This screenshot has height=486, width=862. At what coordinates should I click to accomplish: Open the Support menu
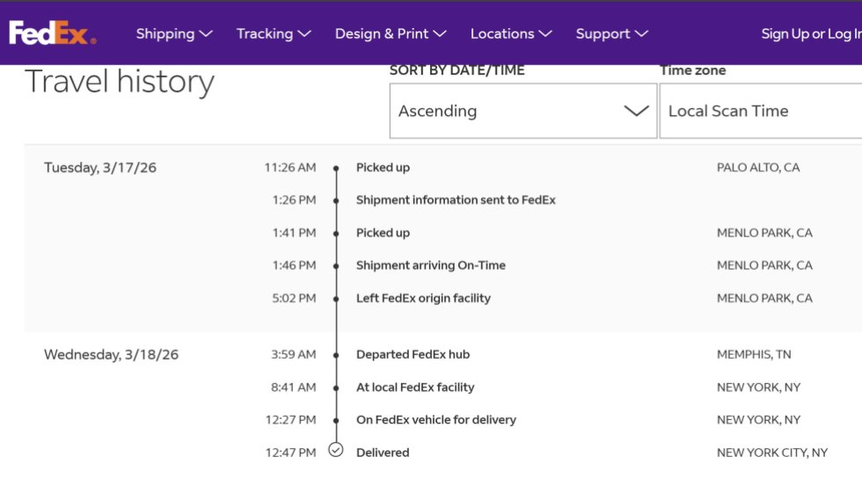click(611, 33)
